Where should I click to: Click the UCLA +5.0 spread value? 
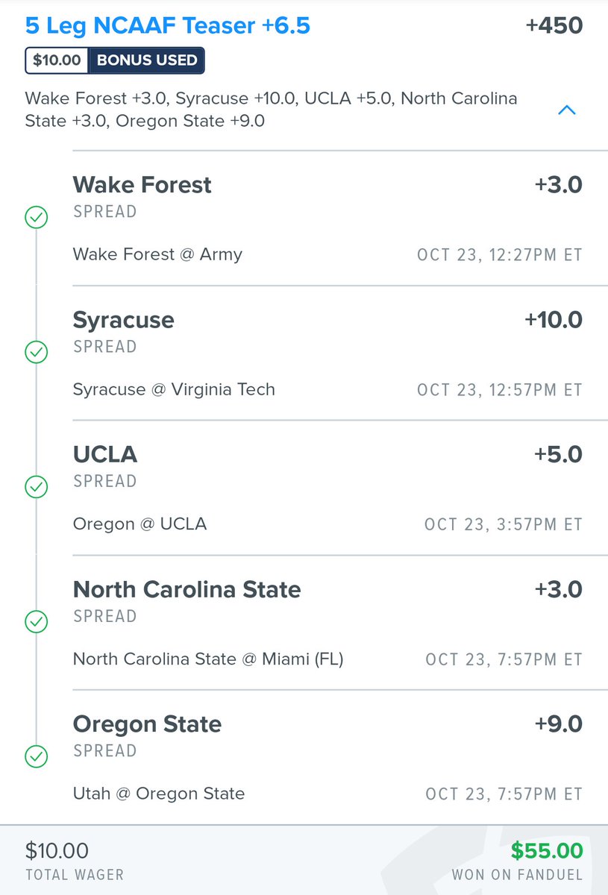pos(559,454)
